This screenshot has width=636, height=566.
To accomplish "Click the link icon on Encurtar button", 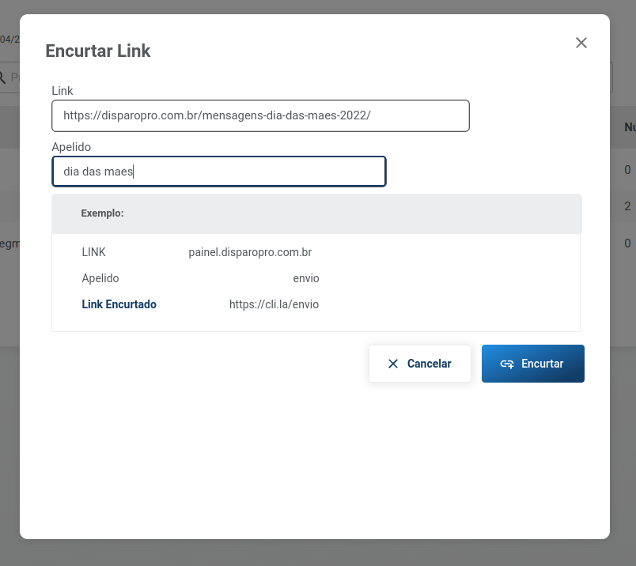I will (507, 364).
